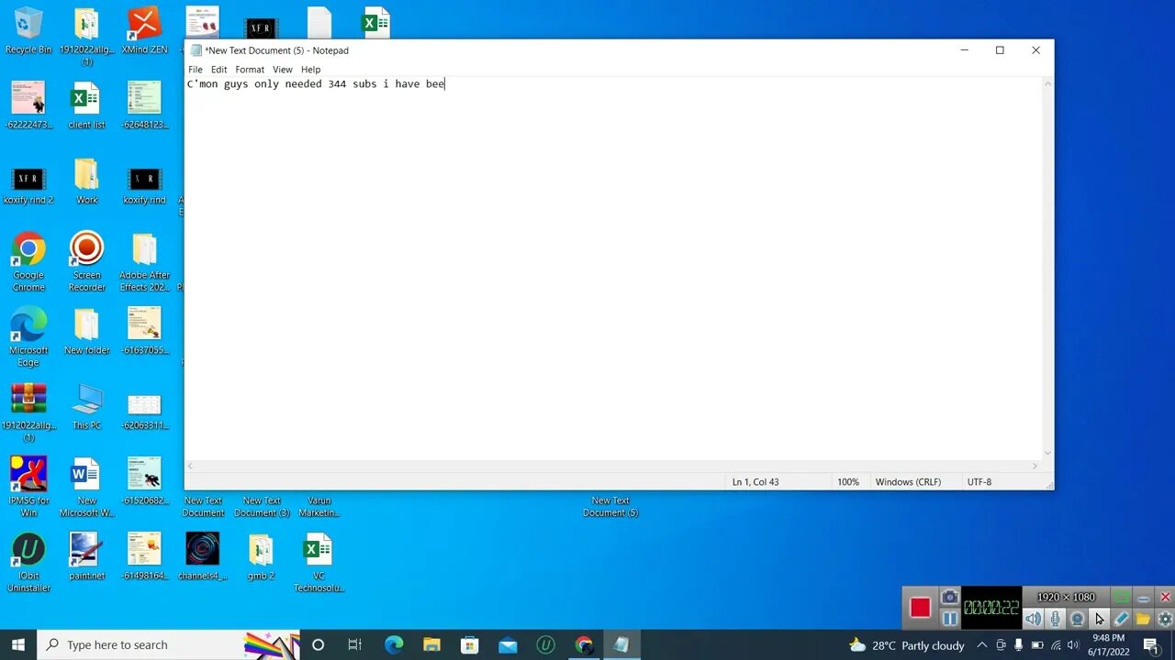Click the 1920 × 1080 resolution label
Viewport: 1175px width, 660px height.
pos(1066,598)
